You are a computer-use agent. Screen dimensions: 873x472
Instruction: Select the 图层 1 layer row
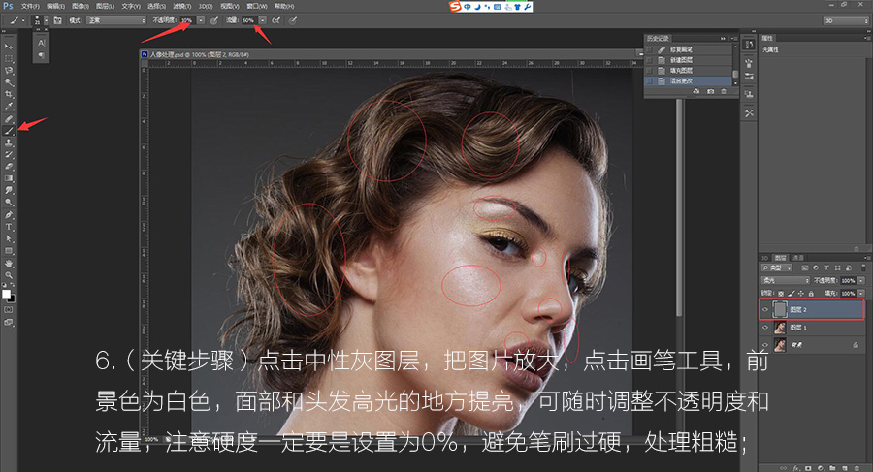(x=811, y=328)
